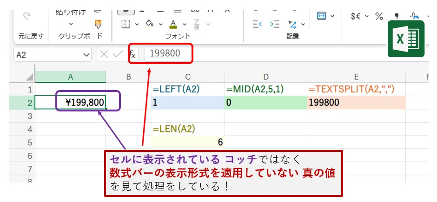
Task: Click cell A2 showing ¥199,800
Action: [71, 103]
